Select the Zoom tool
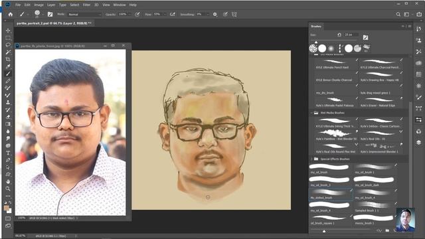Image resolution: width=425 pixels, height=239 pixels. click(x=8, y=189)
